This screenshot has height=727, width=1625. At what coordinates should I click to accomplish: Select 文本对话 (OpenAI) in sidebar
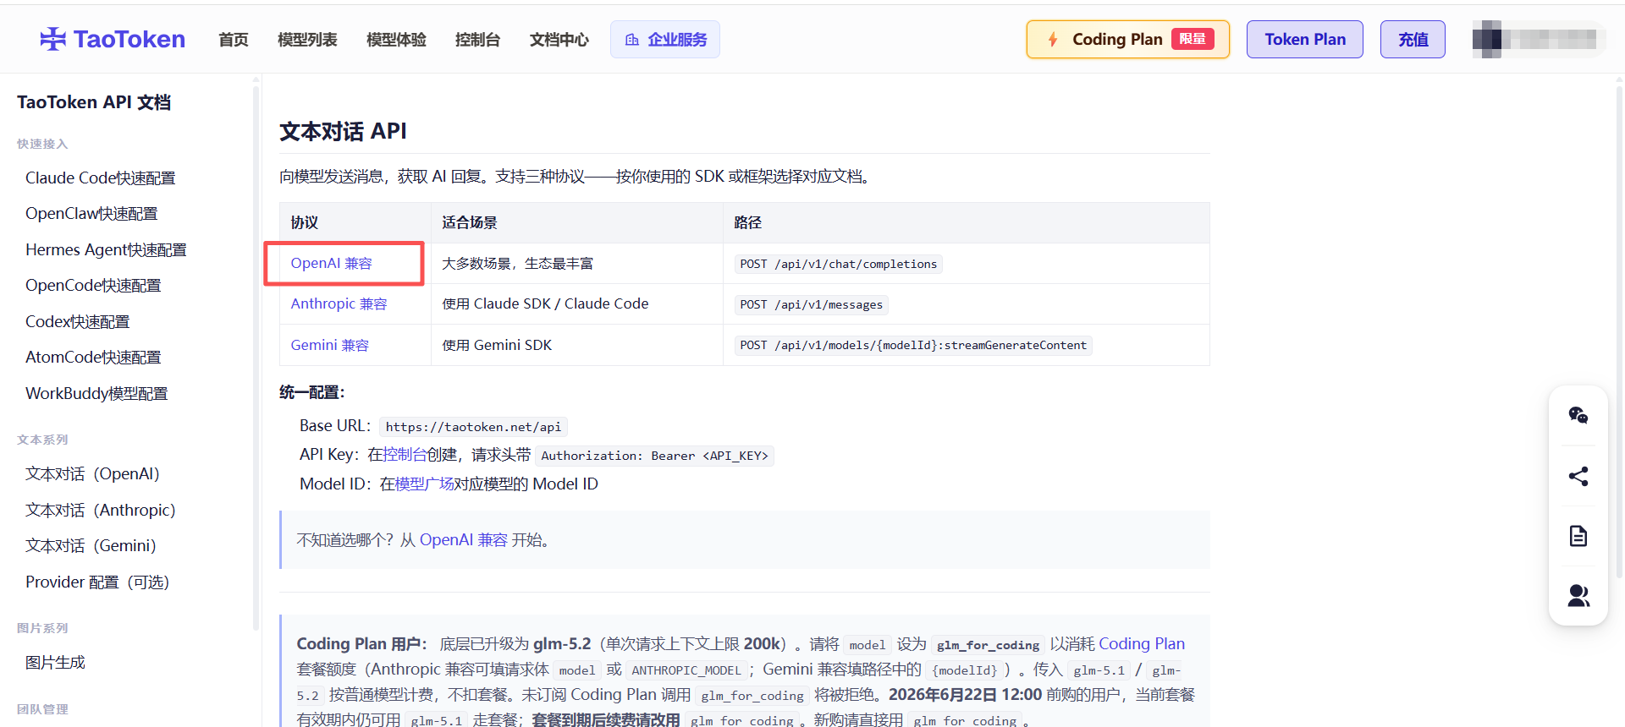click(x=92, y=474)
